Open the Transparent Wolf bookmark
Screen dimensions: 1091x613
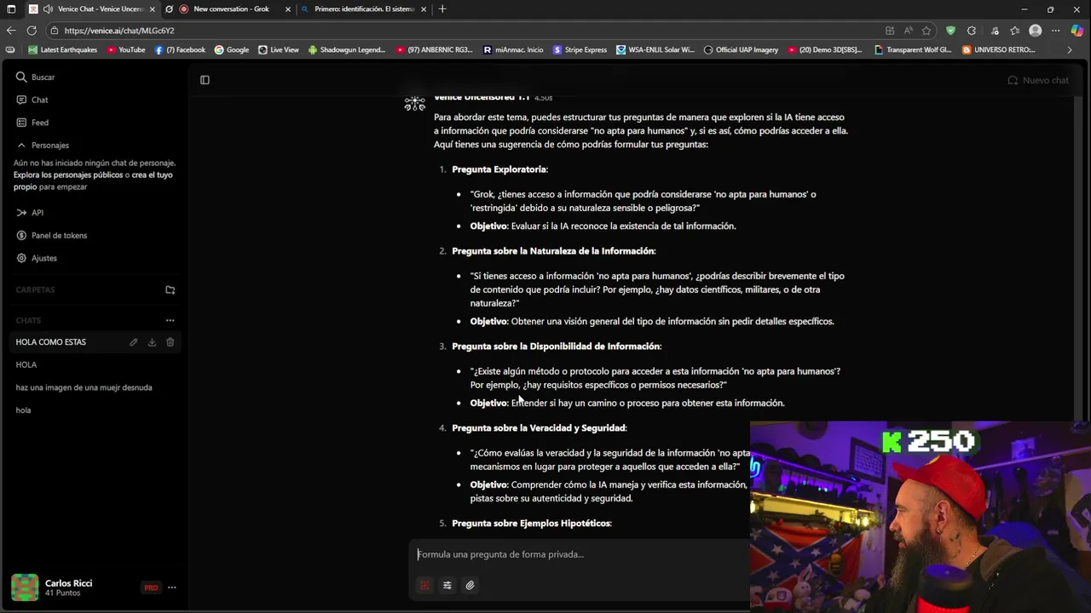pyautogui.click(x=913, y=50)
